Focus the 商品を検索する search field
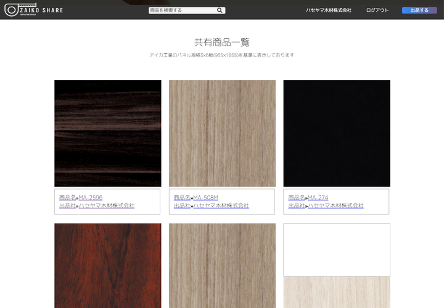 (183, 10)
